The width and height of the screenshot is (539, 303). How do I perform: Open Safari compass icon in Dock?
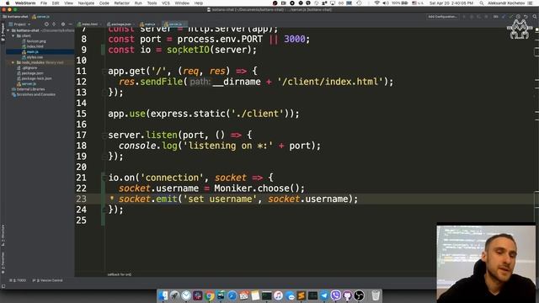232,295
